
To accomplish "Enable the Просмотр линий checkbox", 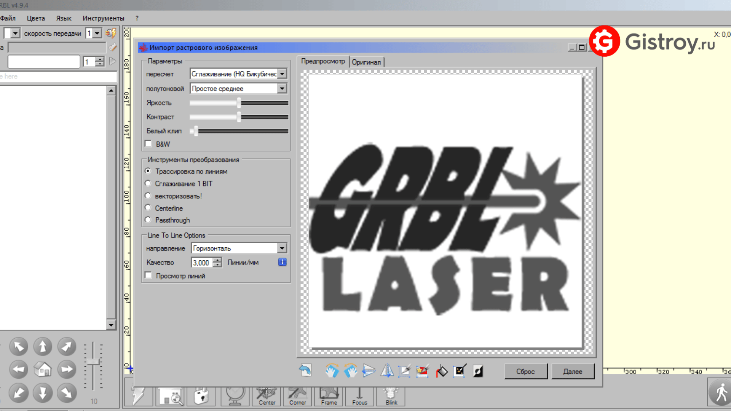I will [148, 275].
